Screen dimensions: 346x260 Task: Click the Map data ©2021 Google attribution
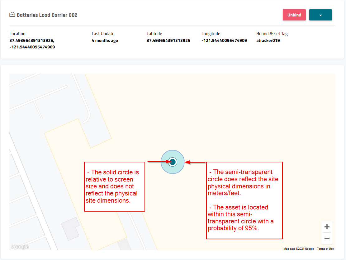[x=298, y=249]
